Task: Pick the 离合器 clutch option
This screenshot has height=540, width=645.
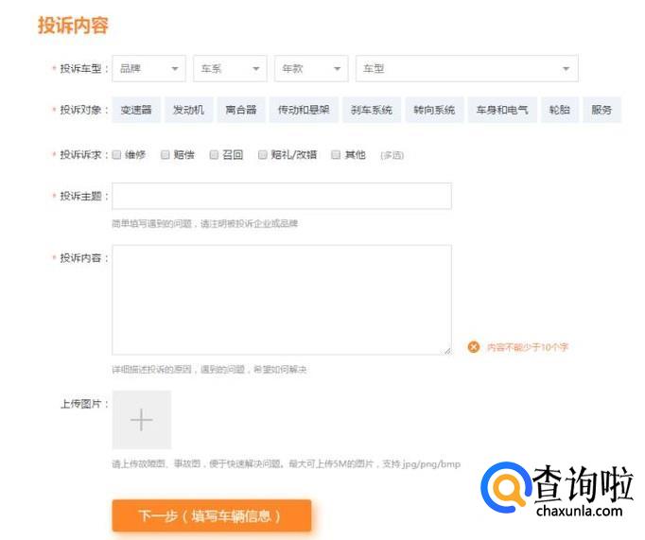Action: point(240,111)
